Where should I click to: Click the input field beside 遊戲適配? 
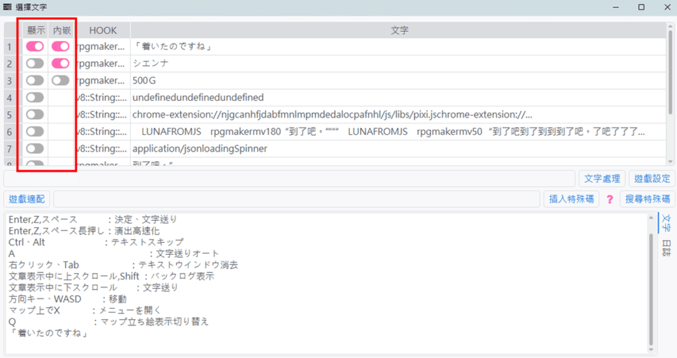(297, 199)
